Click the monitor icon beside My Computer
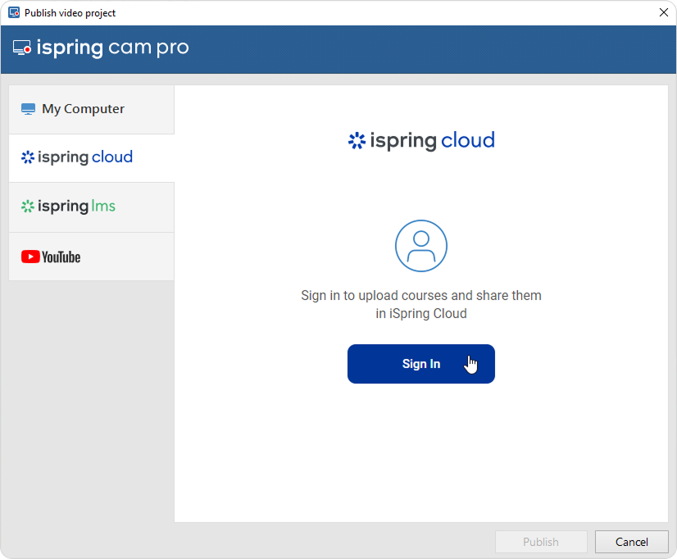Screen dimensions: 677x559 pos(29,109)
